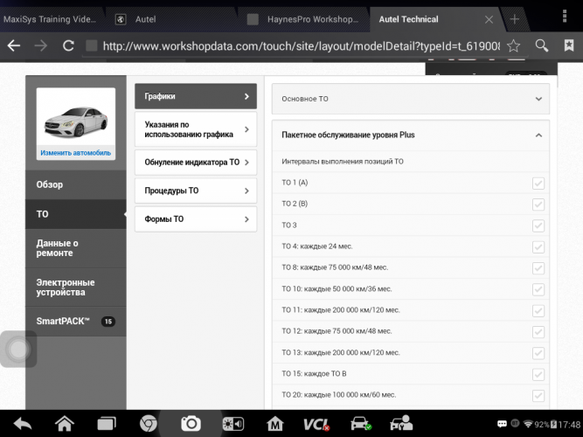Switch to MaxiSys Training Video tab

(50, 19)
